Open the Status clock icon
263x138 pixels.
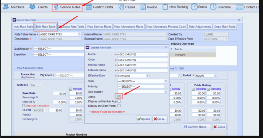coord(194,7)
